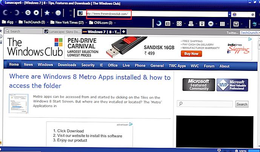This screenshot has width=260, height=152.
Task: Click the Buy Now ad button
Action: (x=191, y=54)
